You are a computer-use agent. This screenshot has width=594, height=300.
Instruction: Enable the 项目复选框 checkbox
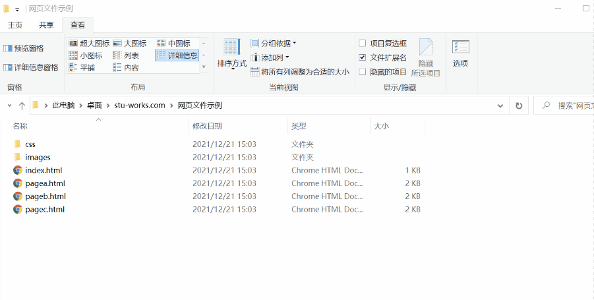click(363, 43)
